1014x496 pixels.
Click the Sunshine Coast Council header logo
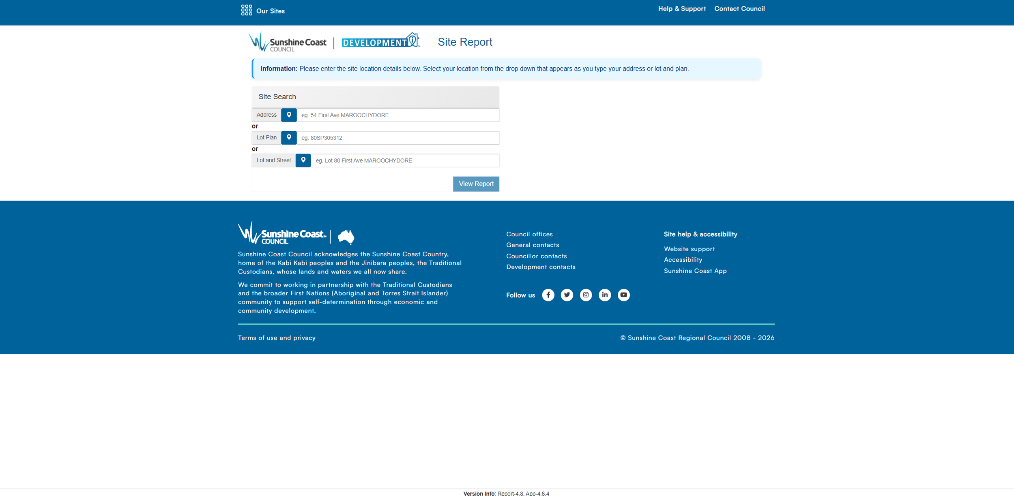[x=288, y=42]
